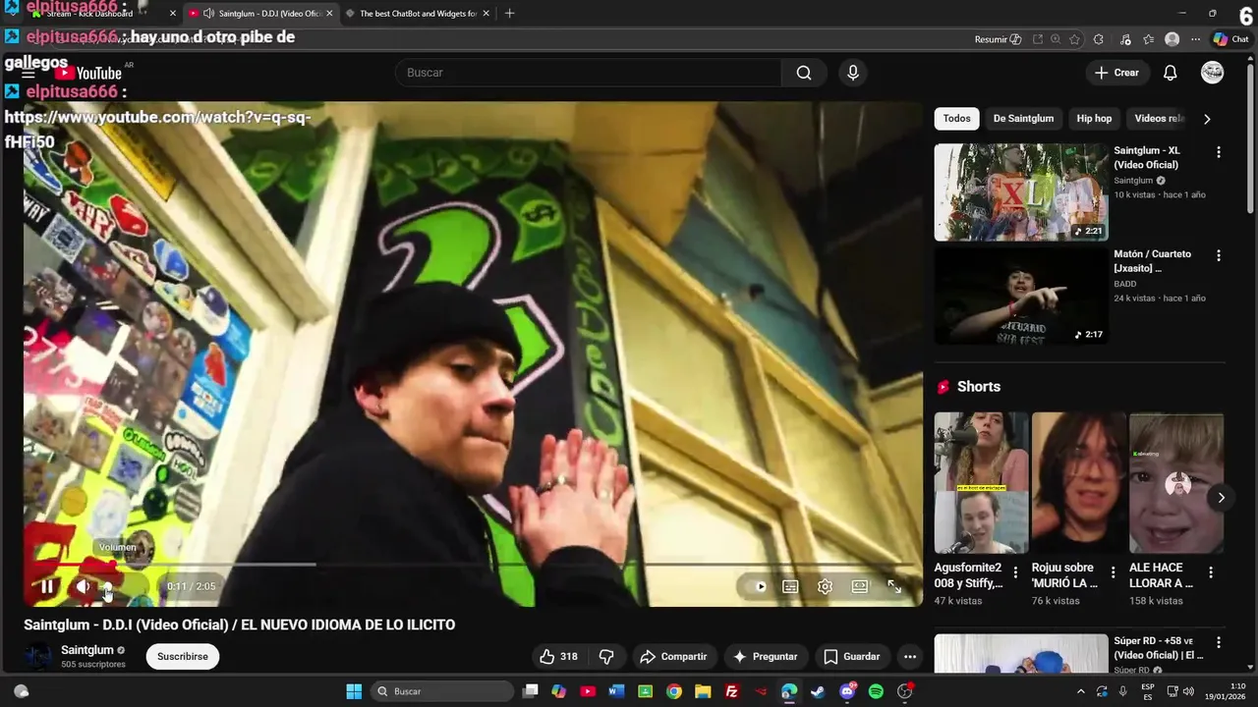Open more video actions ellipsis

tap(910, 657)
